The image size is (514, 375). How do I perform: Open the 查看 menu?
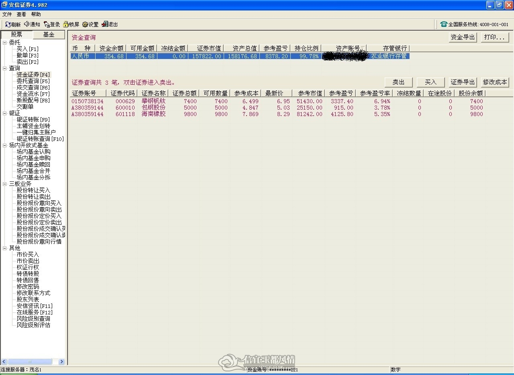pos(21,14)
